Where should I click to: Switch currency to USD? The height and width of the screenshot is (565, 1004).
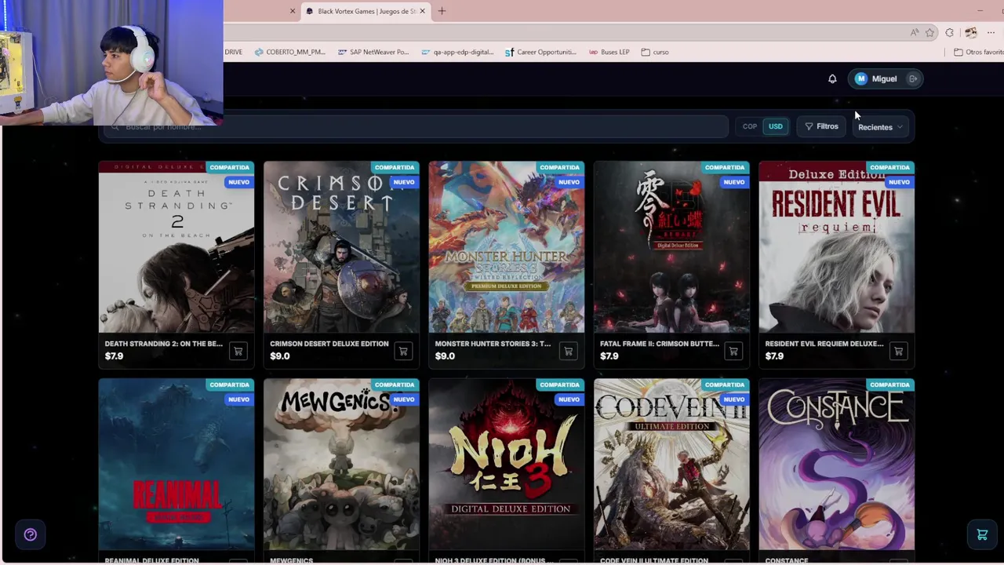coord(775,126)
